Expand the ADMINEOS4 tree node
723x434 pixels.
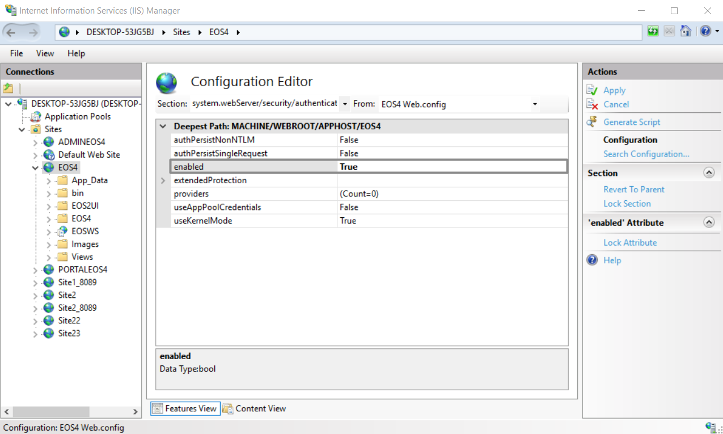(35, 142)
